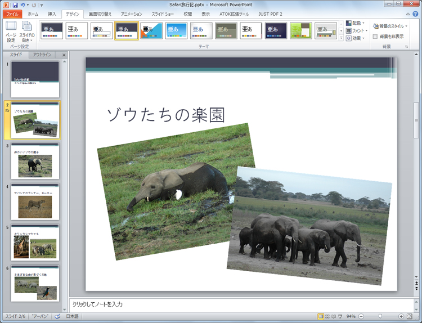
Task: Close the slide thumbnail pane
Action: [64, 55]
